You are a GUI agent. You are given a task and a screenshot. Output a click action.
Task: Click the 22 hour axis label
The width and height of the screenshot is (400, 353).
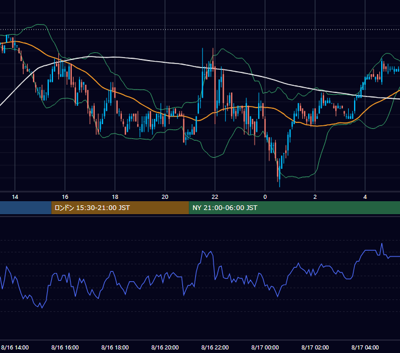coord(215,197)
